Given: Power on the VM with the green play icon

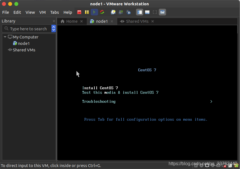Looking at the screenshot, I should coord(94,12).
